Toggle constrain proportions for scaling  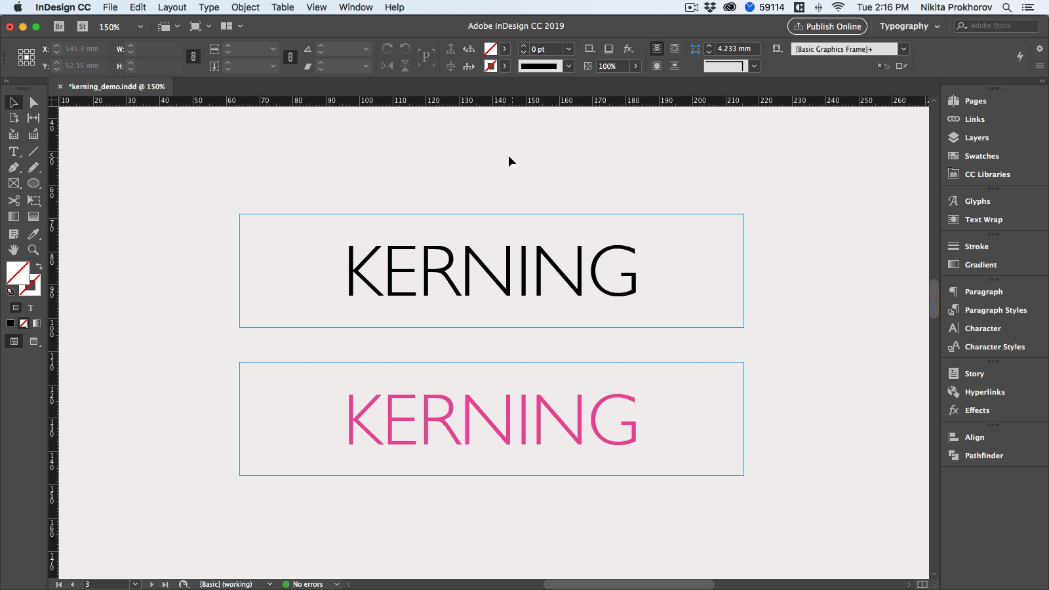pyautogui.click(x=290, y=57)
